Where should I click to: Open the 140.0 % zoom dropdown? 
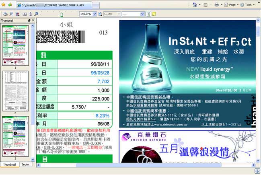pyautogui.click(x=95, y=14)
